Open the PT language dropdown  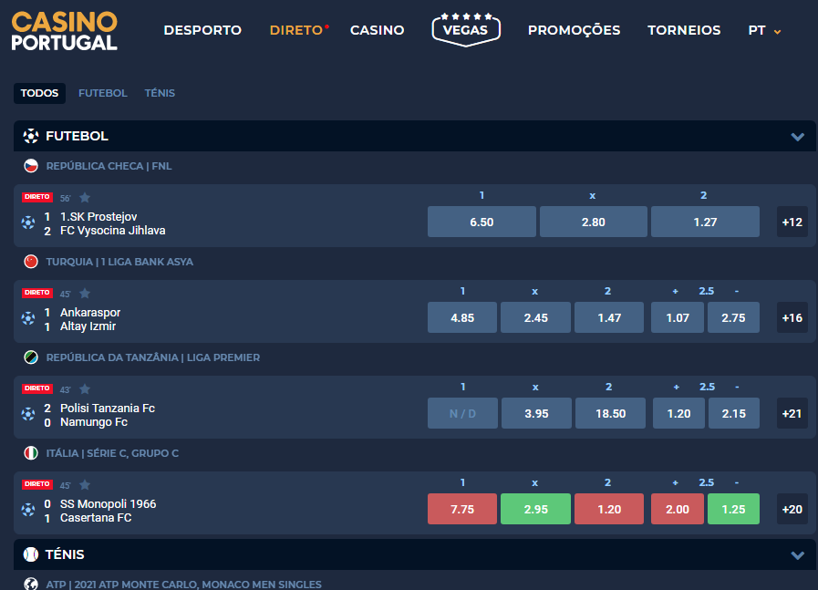tap(764, 30)
